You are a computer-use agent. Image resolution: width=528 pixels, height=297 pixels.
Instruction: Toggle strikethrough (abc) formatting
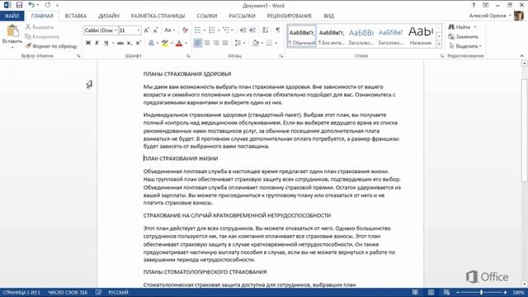[x=120, y=43]
